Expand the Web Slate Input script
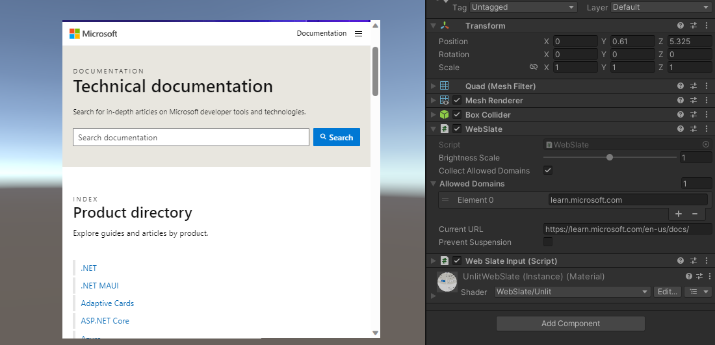Screen dimensions: 715x345 [x=433, y=261]
